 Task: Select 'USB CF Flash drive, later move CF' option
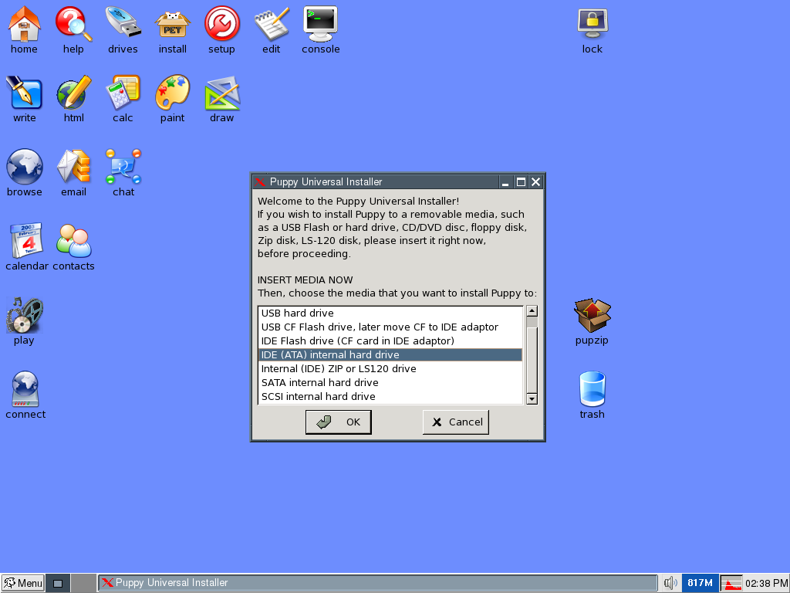pyautogui.click(x=390, y=327)
